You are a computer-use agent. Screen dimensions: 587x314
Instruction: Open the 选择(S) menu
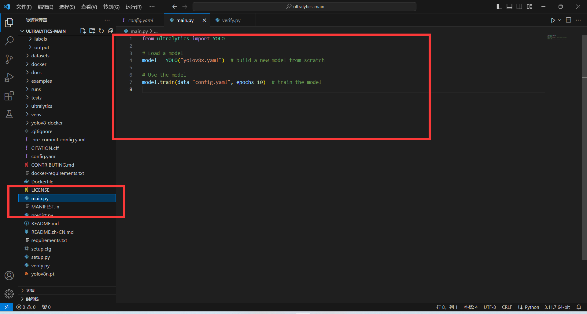(67, 7)
